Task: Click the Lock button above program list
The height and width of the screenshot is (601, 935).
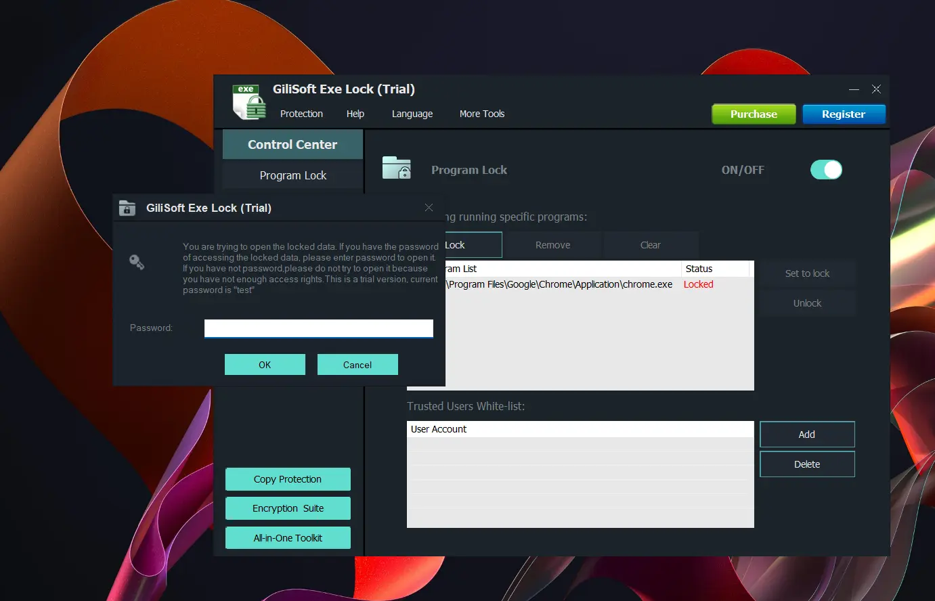Action: point(473,245)
